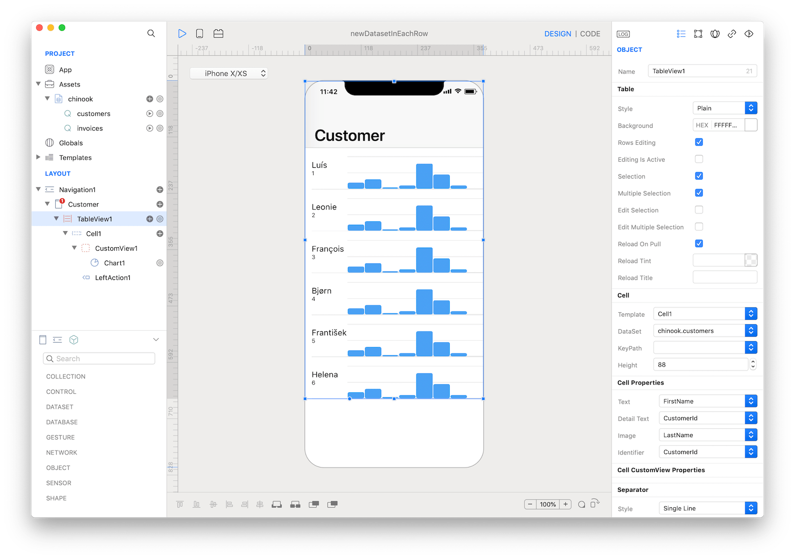Open the iPhone X/XS device selector
795x559 pixels.
(229, 74)
